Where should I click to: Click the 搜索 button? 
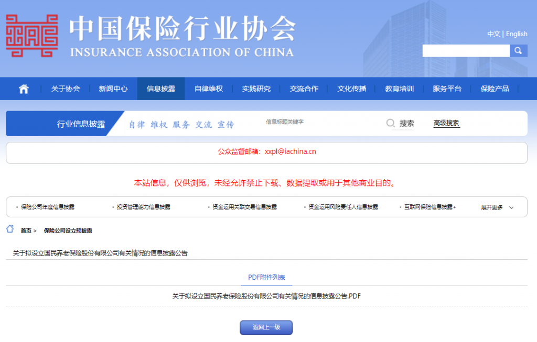pos(406,124)
